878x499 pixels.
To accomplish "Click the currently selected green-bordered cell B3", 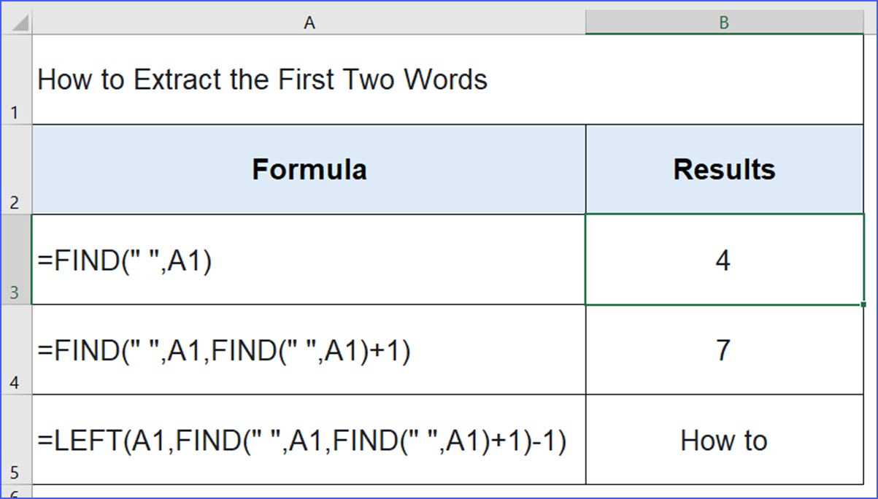I will pos(724,259).
